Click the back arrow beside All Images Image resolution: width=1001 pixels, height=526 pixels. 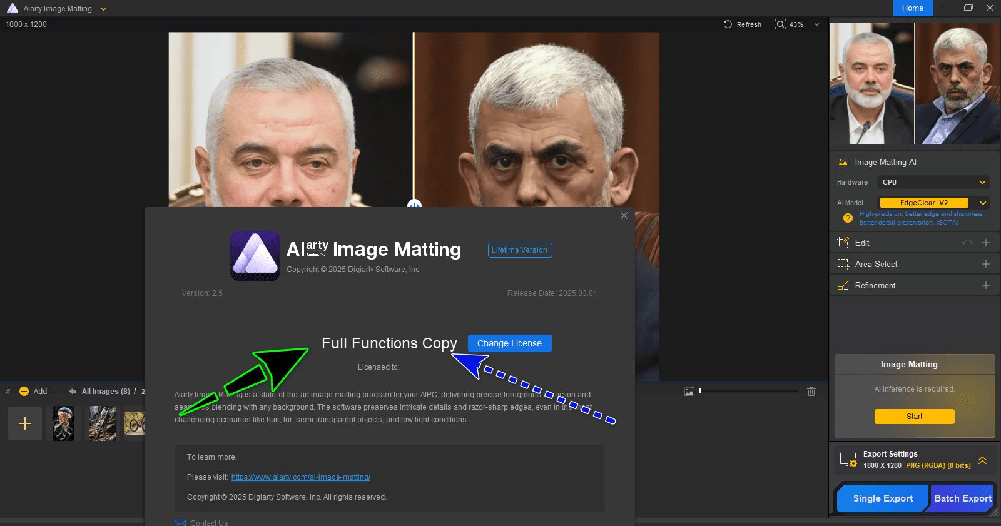tap(73, 392)
